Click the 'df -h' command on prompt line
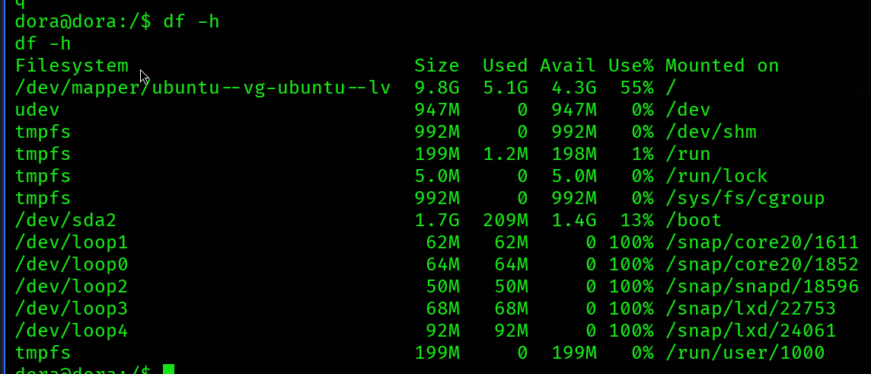This screenshot has width=871, height=374. click(x=191, y=21)
